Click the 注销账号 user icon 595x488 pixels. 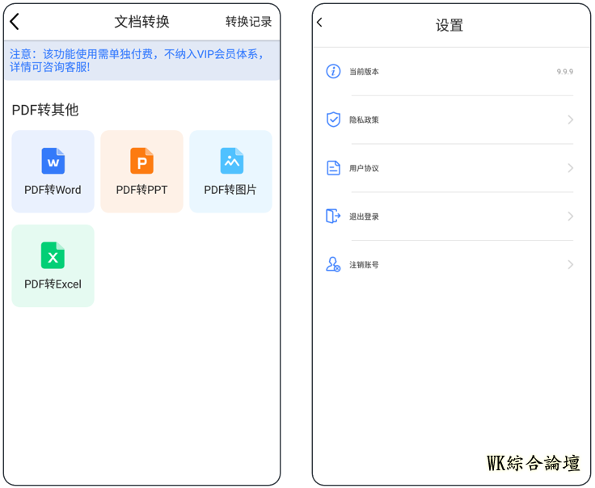tap(333, 265)
